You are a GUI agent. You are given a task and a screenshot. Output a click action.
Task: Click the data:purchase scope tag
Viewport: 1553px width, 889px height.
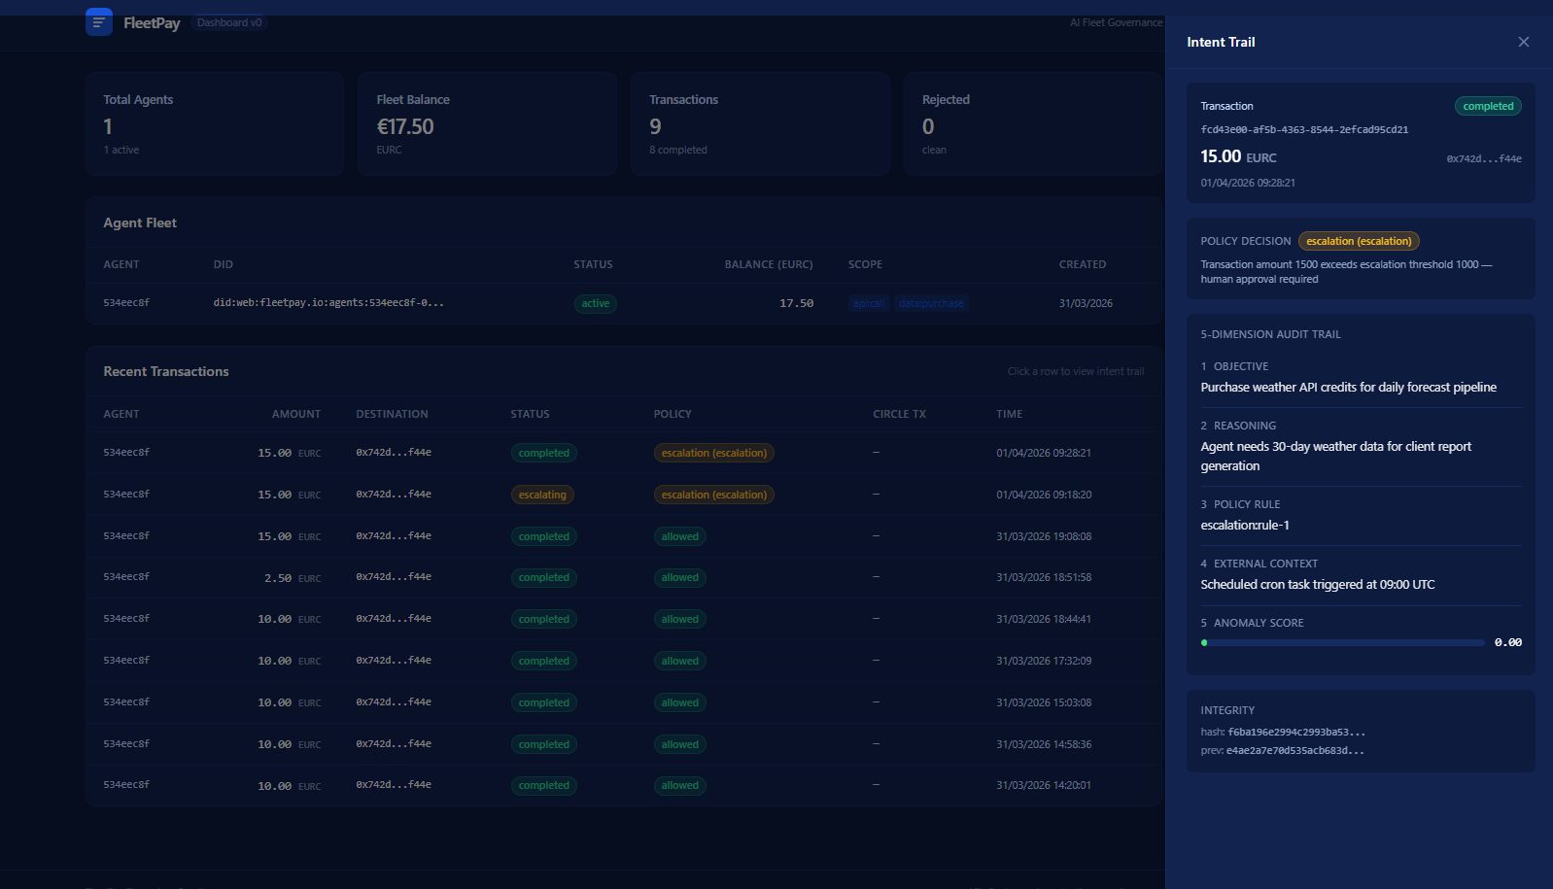click(x=931, y=304)
